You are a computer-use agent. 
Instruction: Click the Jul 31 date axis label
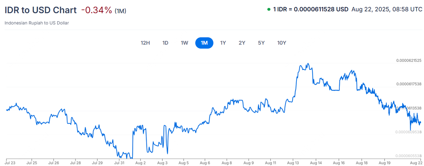[119, 163]
